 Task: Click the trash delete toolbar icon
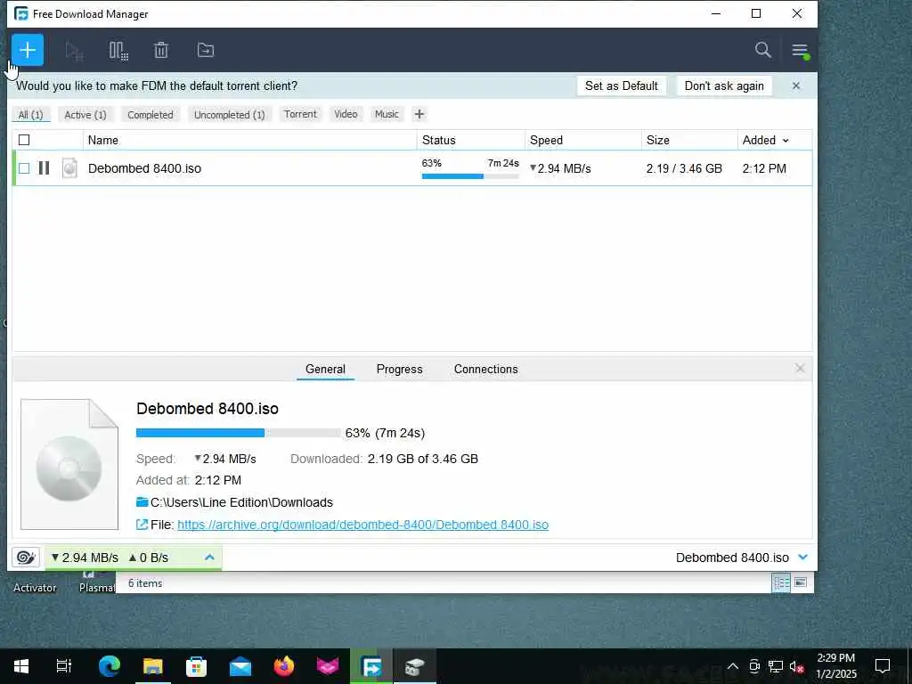161,51
